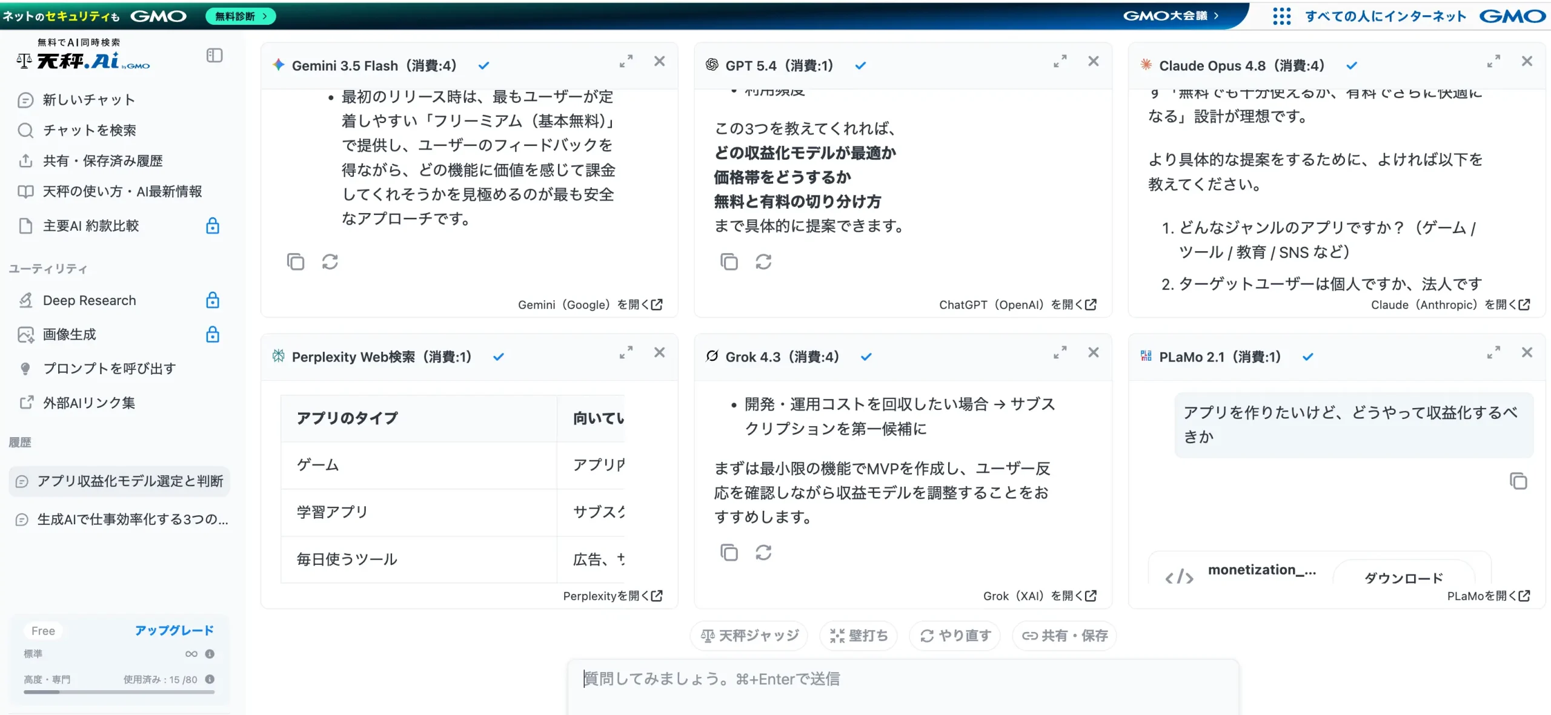Click lock icon next to 画像生成
The height and width of the screenshot is (715, 1551).
(x=213, y=334)
